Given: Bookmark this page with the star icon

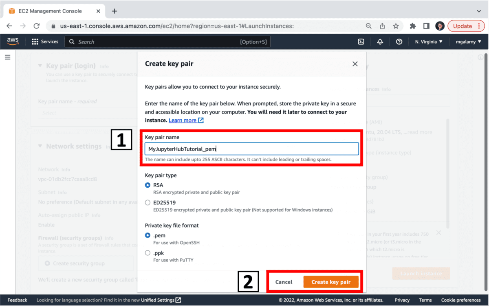Looking at the screenshot, I should pos(396,26).
